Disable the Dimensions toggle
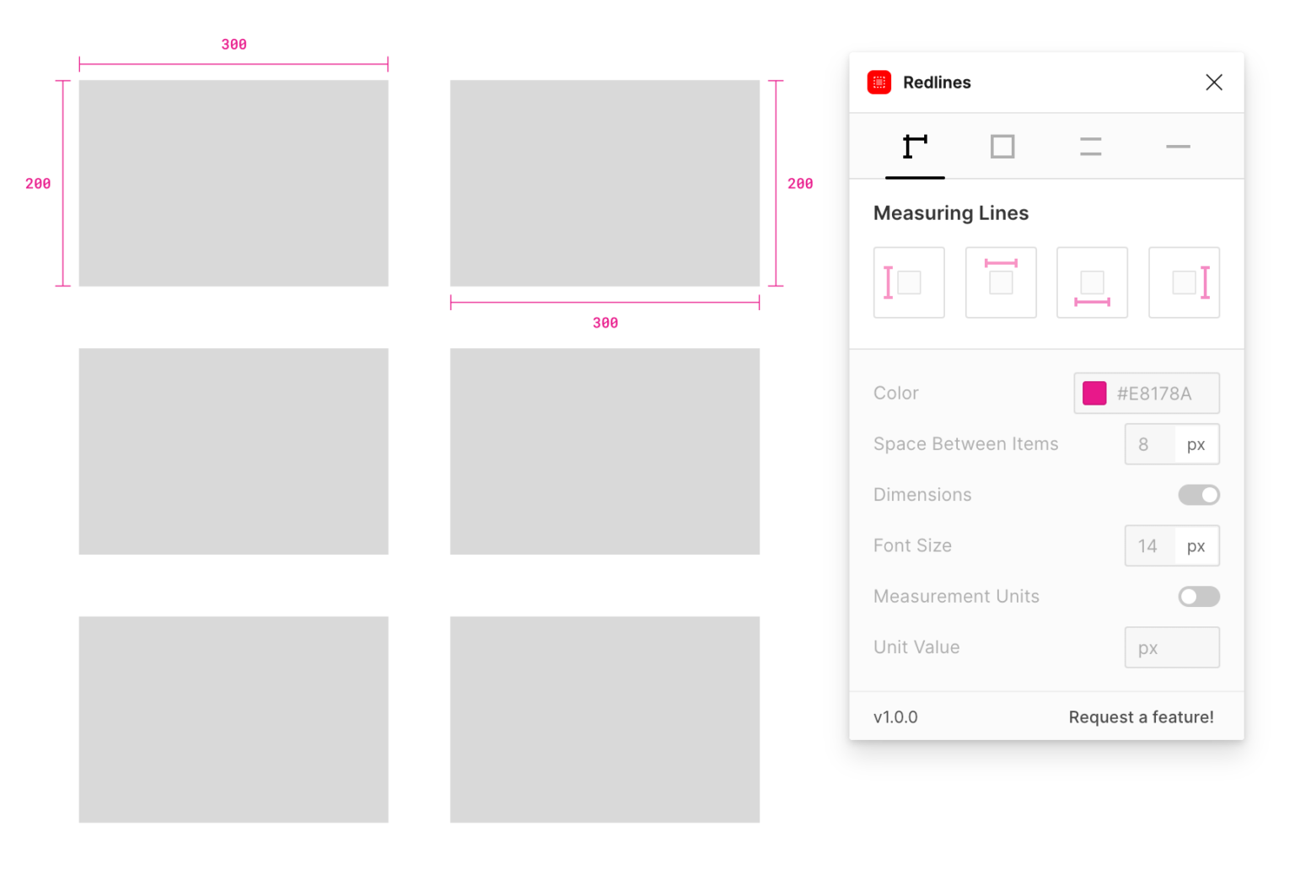1295x891 pixels. click(x=1198, y=495)
